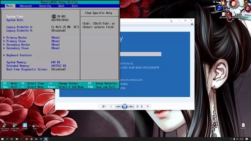Screen dimensions: 251x141
Task: Play slideshow in photo viewer
Action: click(x=125, y=107)
